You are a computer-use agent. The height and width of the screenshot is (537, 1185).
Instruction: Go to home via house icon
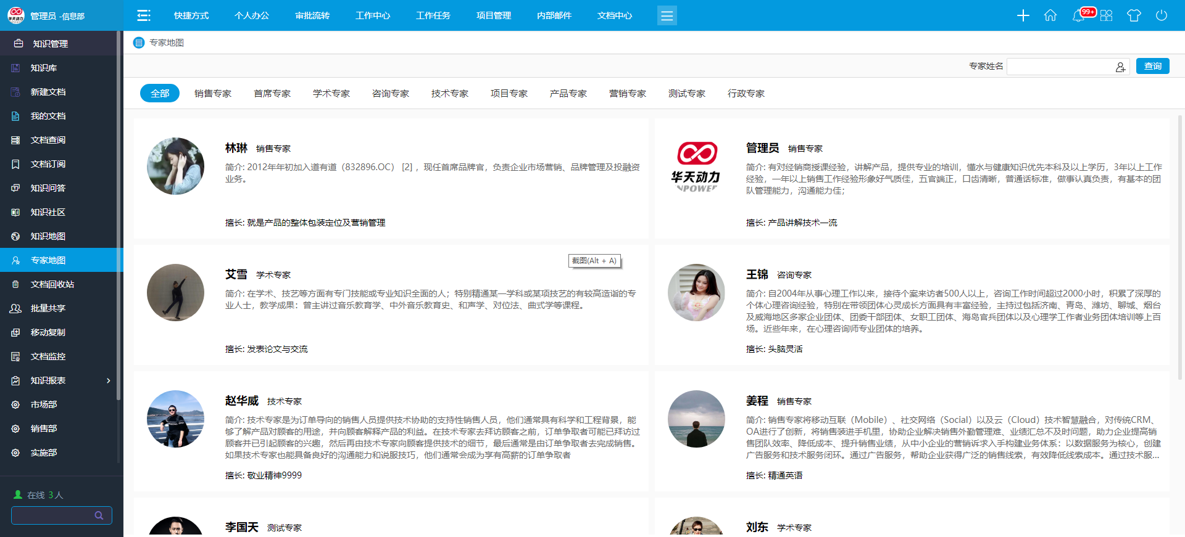[1050, 15]
